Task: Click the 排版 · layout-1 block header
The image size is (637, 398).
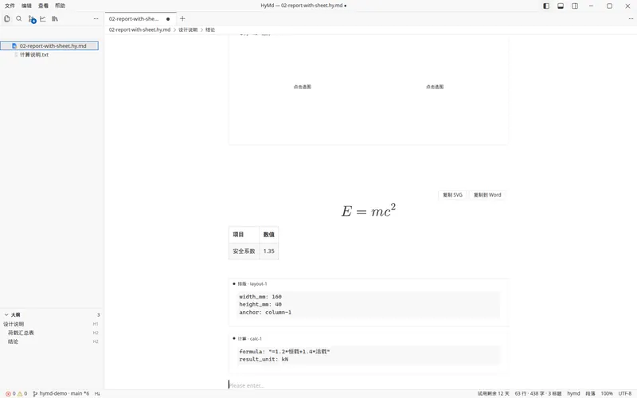Action: point(252,284)
